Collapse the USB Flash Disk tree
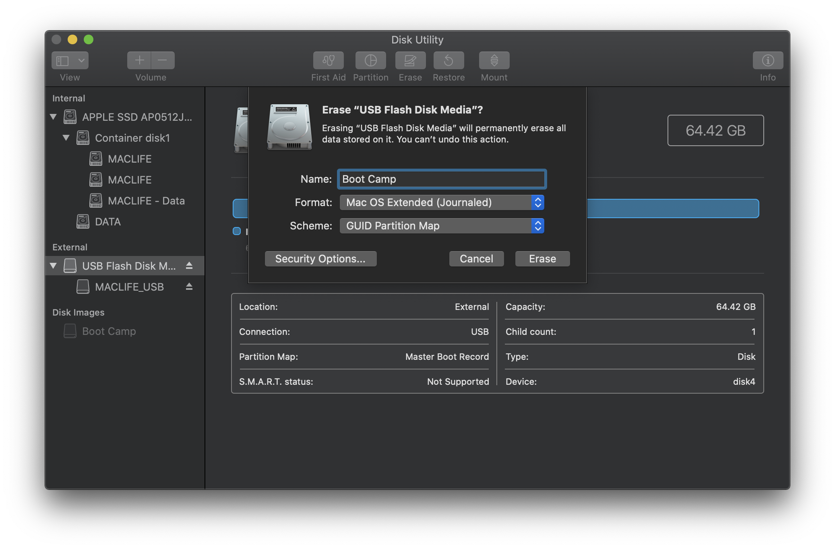Image resolution: width=835 pixels, height=549 pixels. [x=53, y=266]
